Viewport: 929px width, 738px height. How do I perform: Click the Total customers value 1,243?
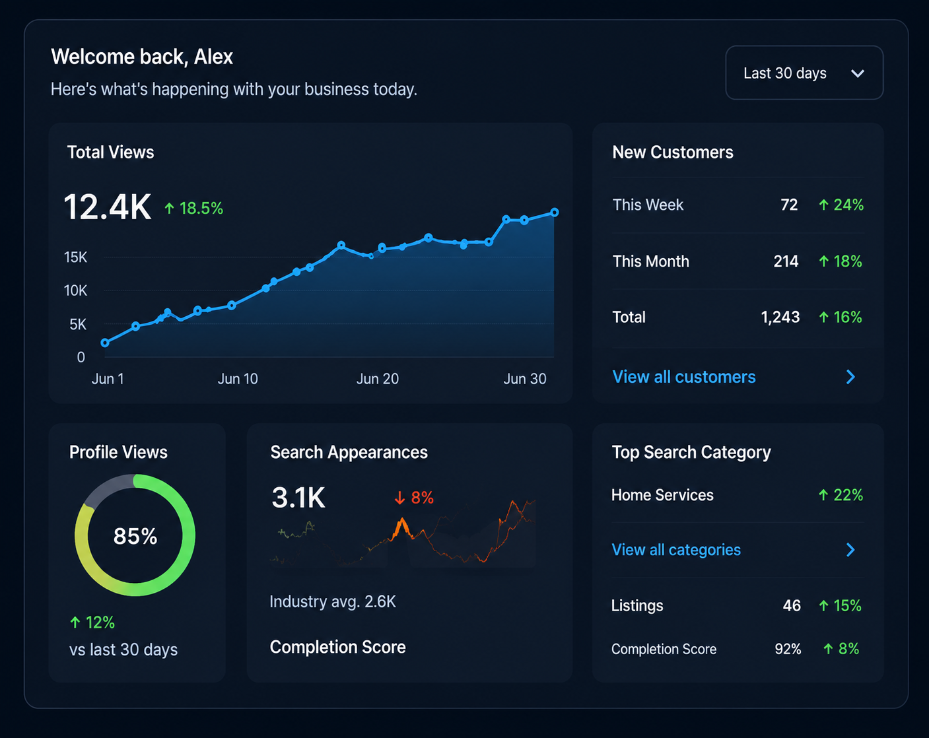click(780, 318)
